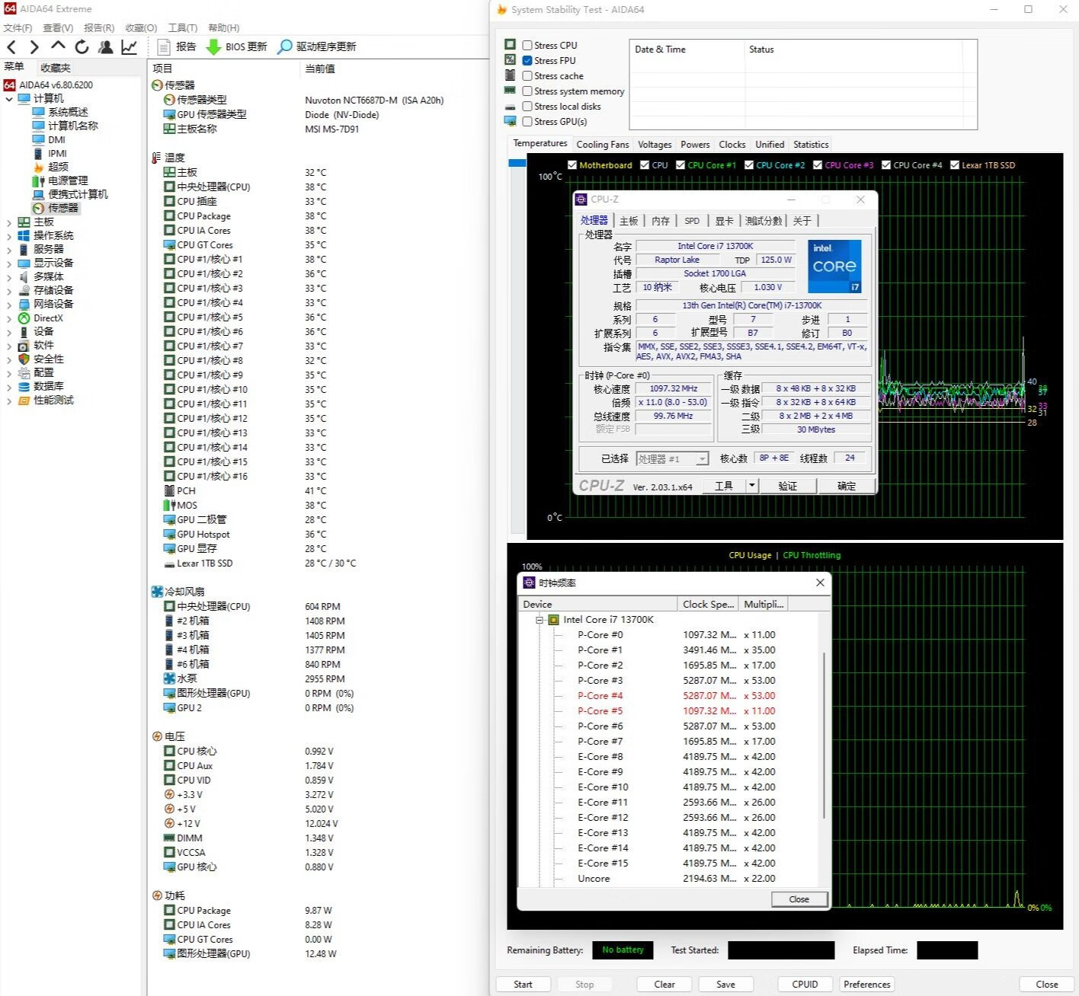Click the Stress CPU chip icon
The width and height of the screenshot is (1079, 996).
point(510,45)
